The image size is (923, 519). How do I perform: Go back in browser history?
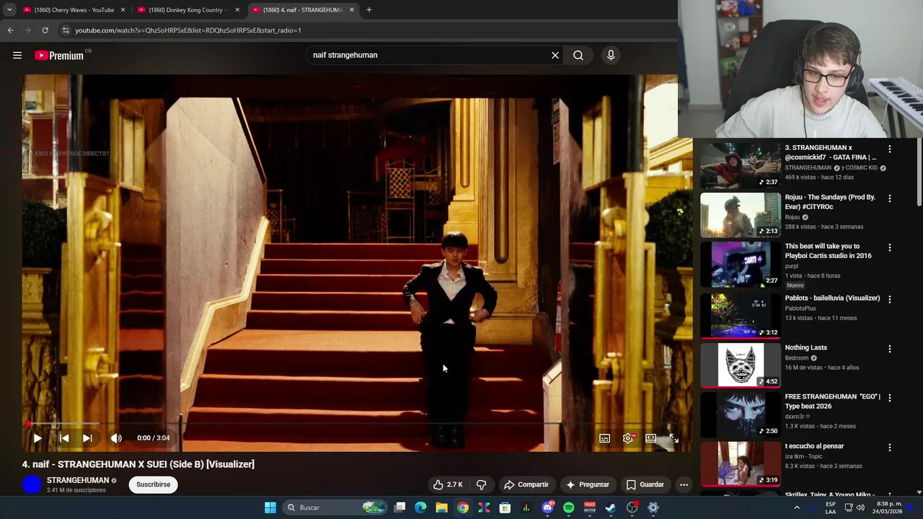[x=10, y=30]
